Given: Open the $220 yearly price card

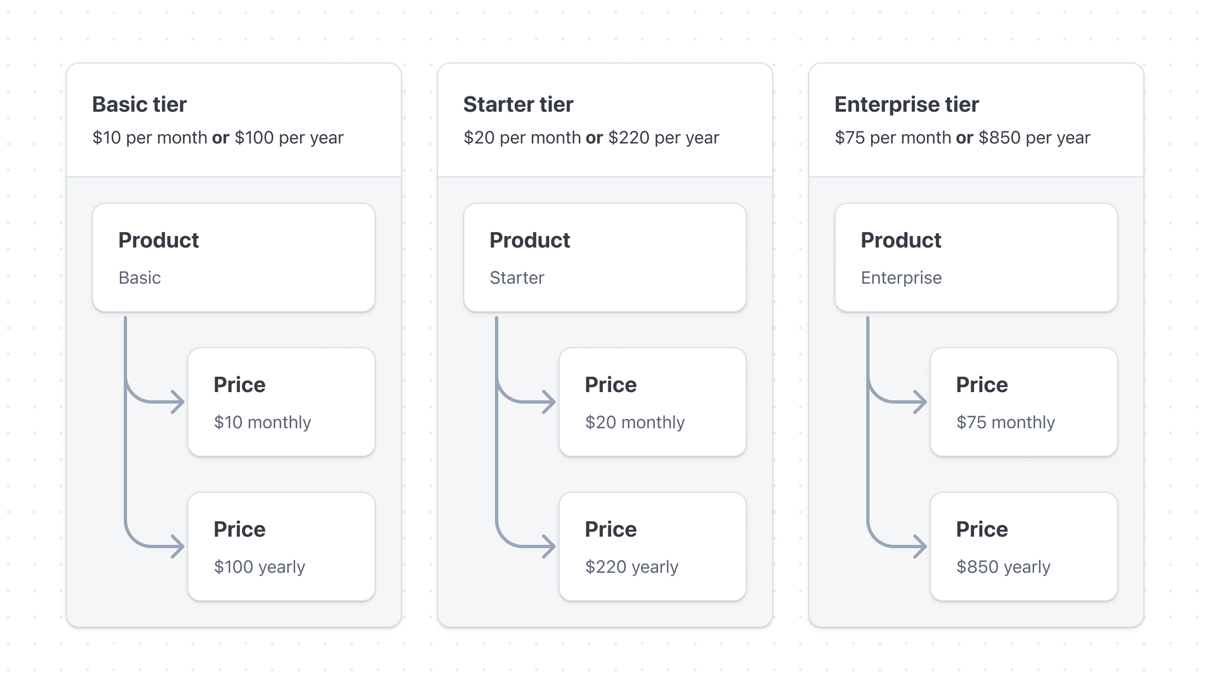Looking at the screenshot, I should tap(652, 547).
